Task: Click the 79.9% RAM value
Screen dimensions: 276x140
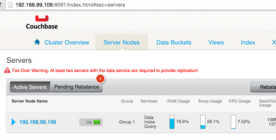Action: (182, 122)
